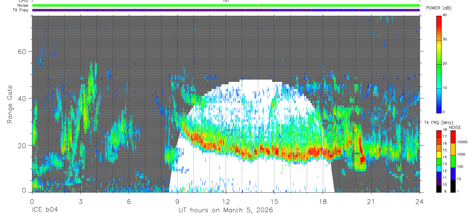Click the 'NOISE' legend heading
The image size is (472, 218).
pyautogui.click(x=455, y=127)
